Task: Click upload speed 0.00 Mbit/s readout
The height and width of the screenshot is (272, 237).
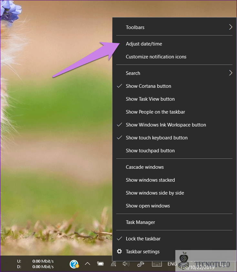Action: [x=43, y=261]
